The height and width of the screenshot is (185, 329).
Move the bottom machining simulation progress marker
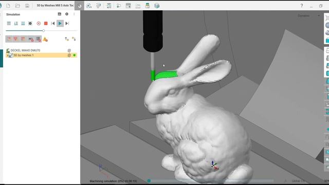coord(149,180)
